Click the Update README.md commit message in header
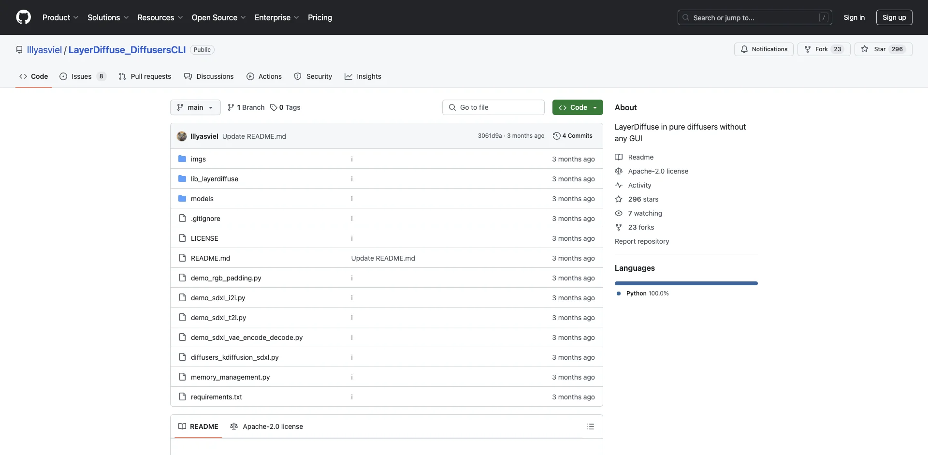 click(x=254, y=136)
